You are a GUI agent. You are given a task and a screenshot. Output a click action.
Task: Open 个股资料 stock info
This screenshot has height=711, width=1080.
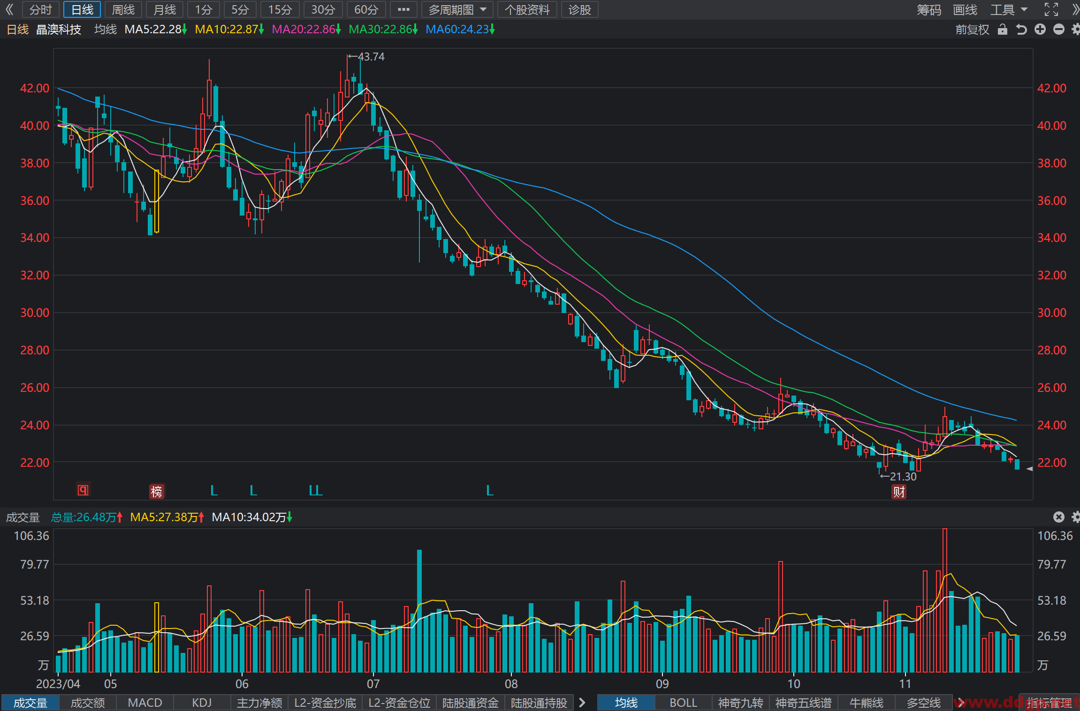tap(527, 9)
